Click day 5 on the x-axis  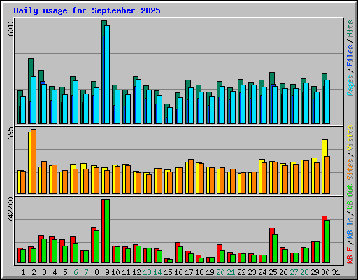click(x=65, y=272)
